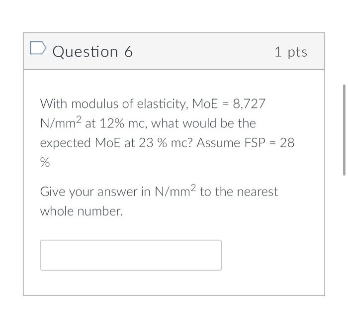
Task: Click the "whole number." text
Action: coord(82,211)
